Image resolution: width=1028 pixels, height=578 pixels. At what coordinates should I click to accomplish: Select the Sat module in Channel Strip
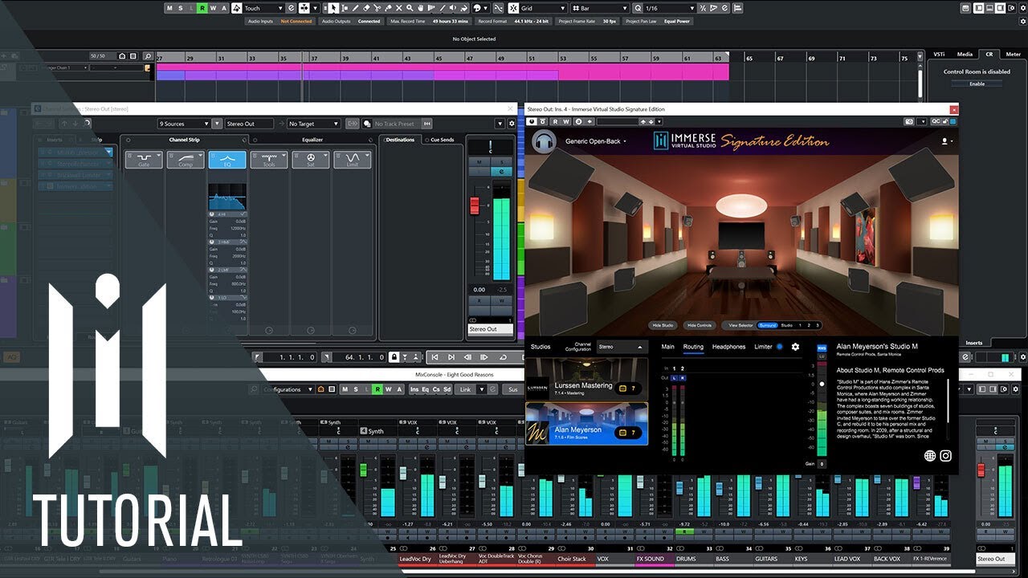click(311, 160)
